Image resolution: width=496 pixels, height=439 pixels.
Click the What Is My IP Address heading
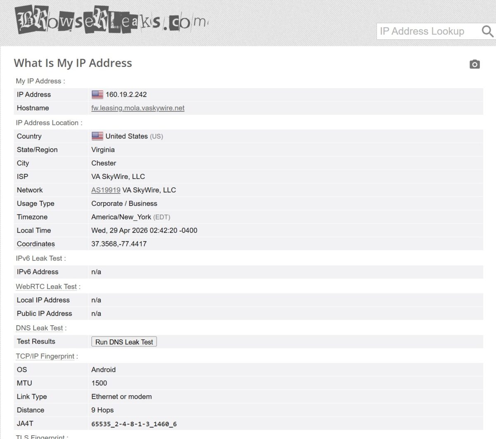[73, 63]
